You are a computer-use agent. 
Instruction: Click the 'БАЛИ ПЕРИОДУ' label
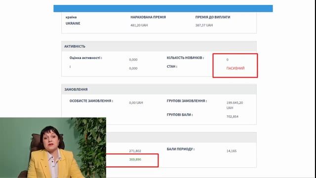[x=181, y=149]
